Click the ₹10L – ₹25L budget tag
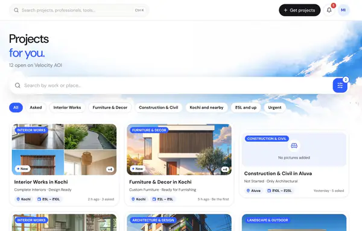This screenshot has height=231, width=362. pos(279,191)
